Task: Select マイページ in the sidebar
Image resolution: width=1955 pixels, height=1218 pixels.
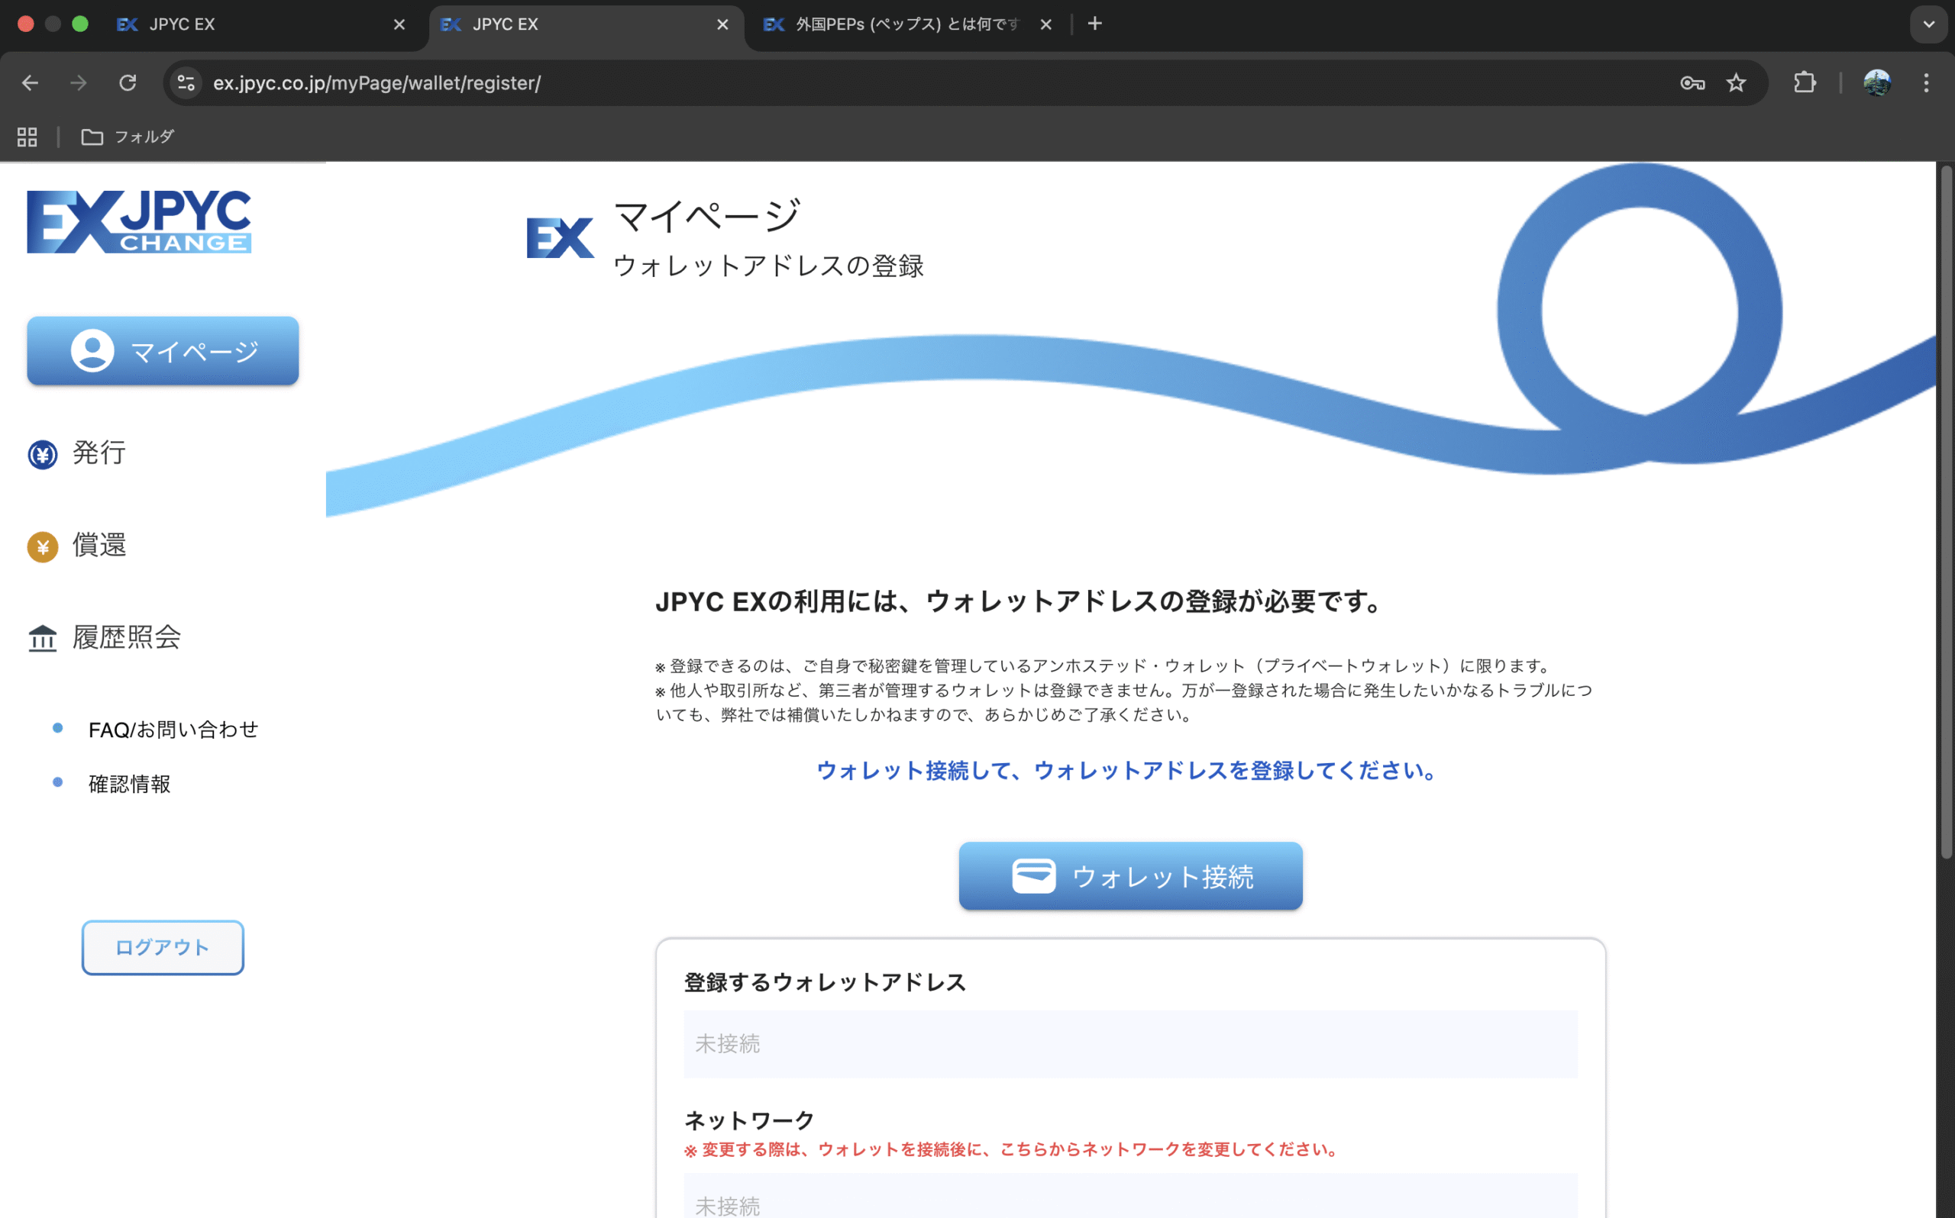Action: (162, 350)
